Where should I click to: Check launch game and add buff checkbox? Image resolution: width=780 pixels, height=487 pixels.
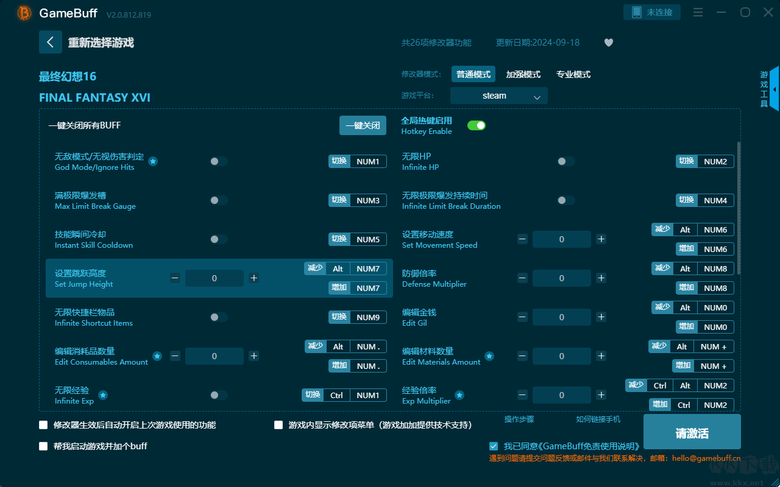pos(43,446)
